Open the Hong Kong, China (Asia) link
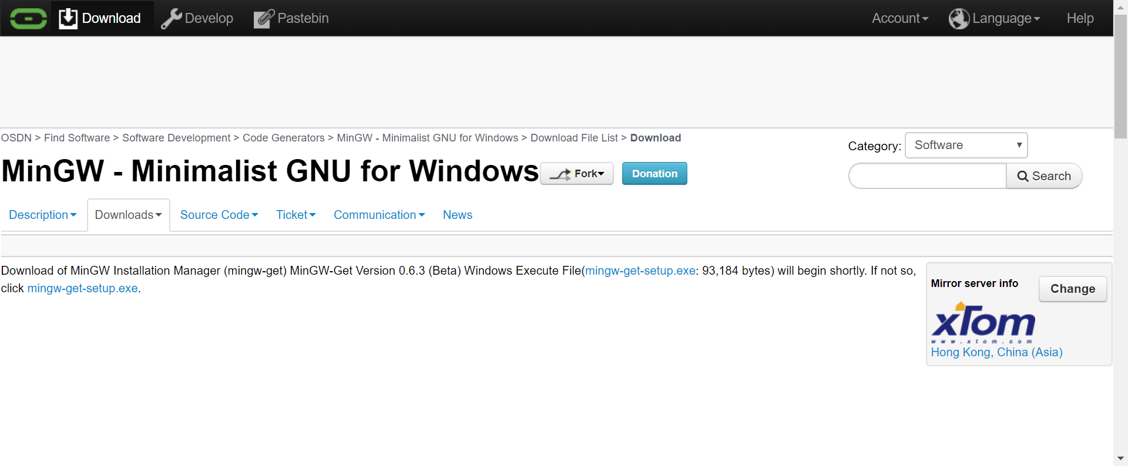This screenshot has height=466, width=1128. pos(996,352)
